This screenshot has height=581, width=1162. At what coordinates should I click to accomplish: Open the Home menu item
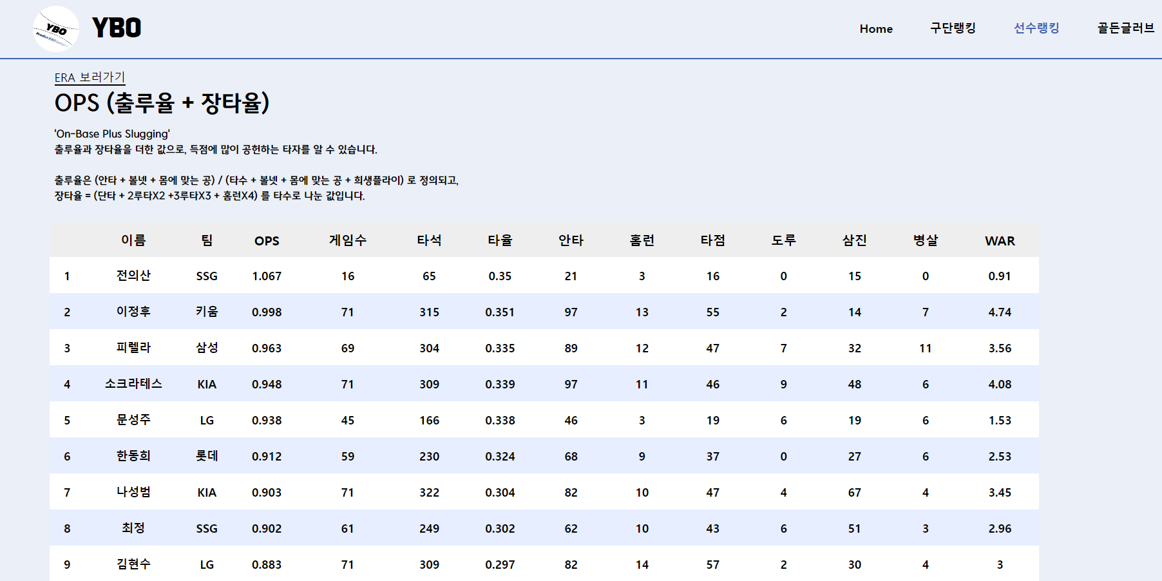pos(876,29)
